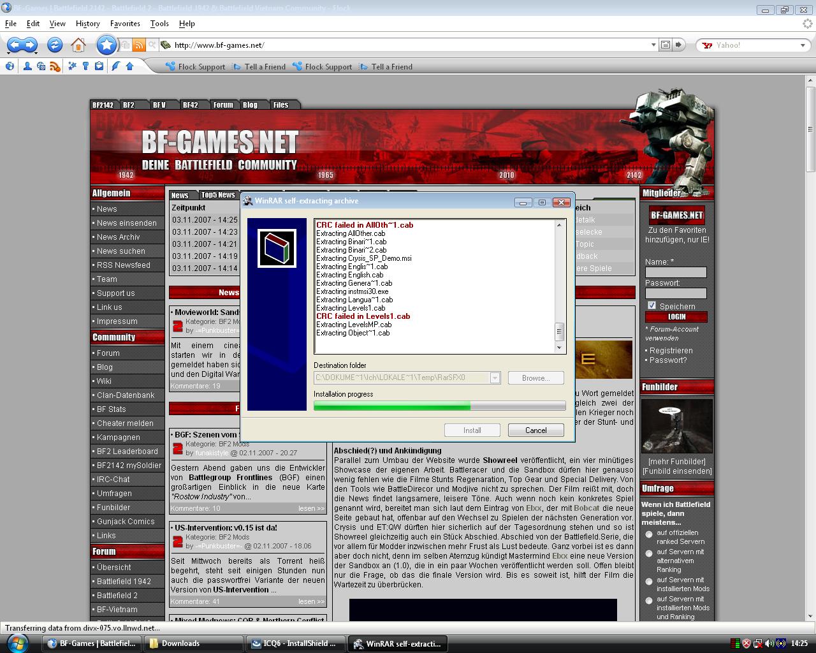Image resolution: width=816 pixels, height=653 pixels.
Task: Open the Registrieren link
Action: point(671,351)
